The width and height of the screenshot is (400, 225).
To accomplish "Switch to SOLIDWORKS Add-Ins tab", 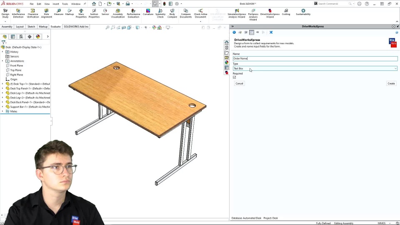I will [76, 27].
